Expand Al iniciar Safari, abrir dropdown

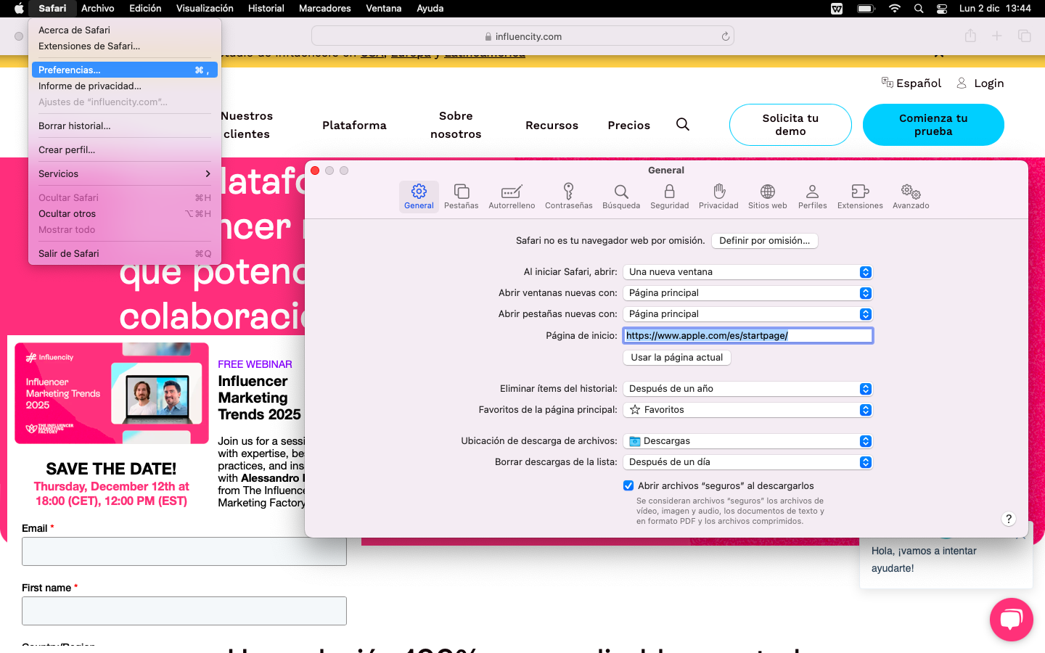pyautogui.click(x=747, y=272)
